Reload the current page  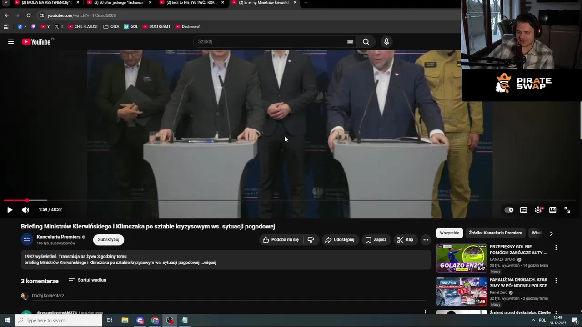28,15
